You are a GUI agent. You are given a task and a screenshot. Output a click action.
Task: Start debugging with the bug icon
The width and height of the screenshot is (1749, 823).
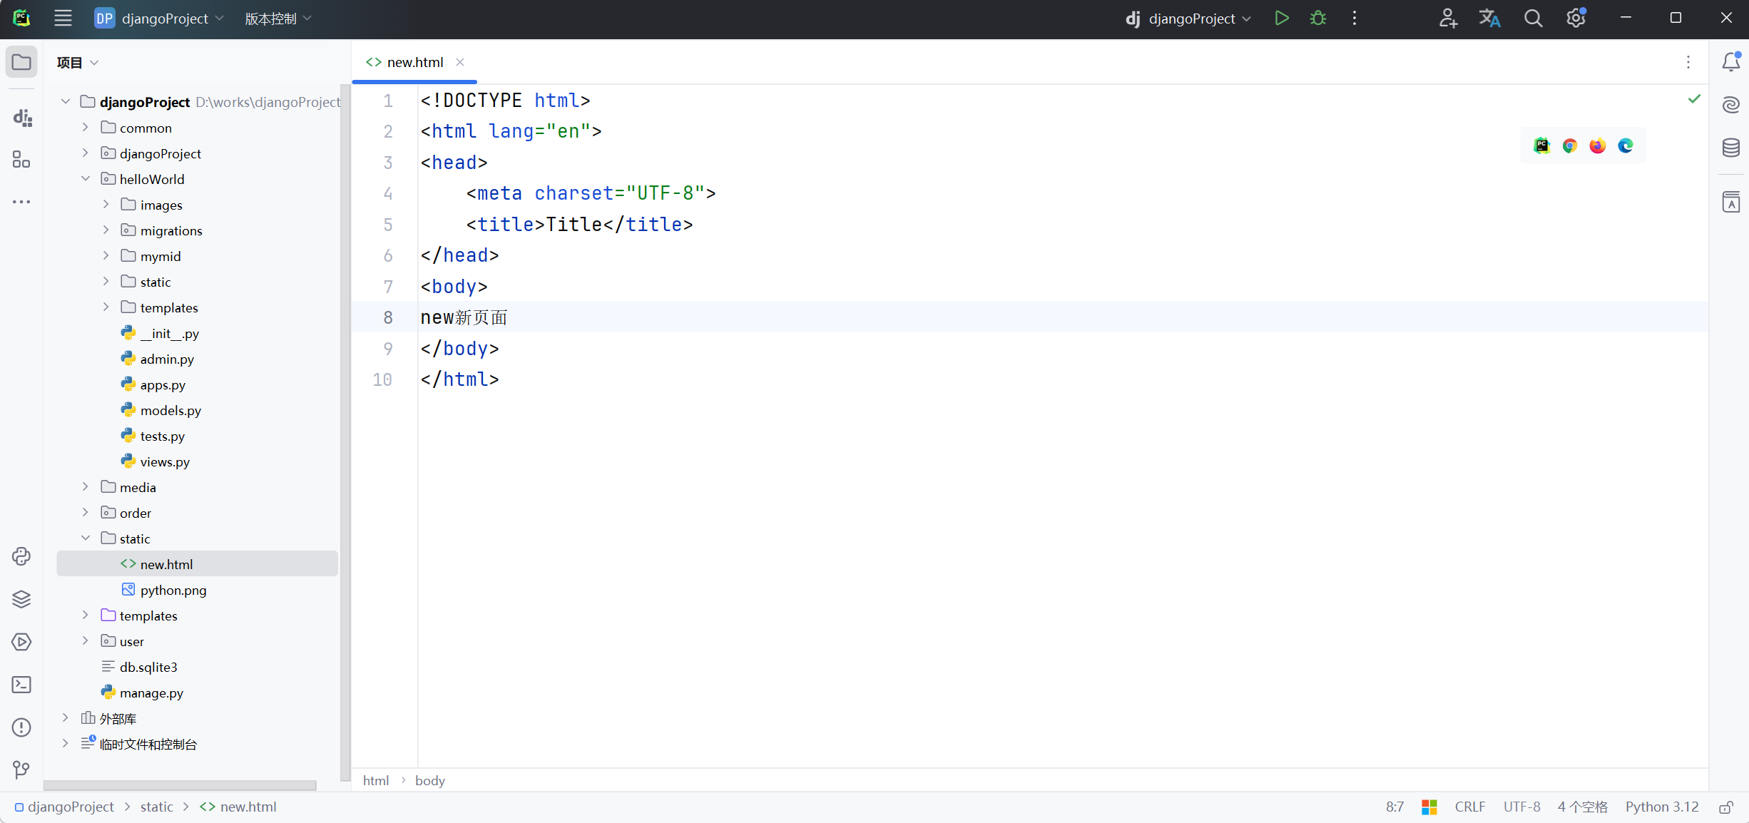click(x=1318, y=19)
